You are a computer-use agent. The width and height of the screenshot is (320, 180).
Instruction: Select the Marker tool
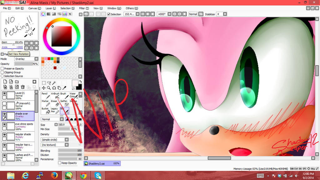point(46,103)
